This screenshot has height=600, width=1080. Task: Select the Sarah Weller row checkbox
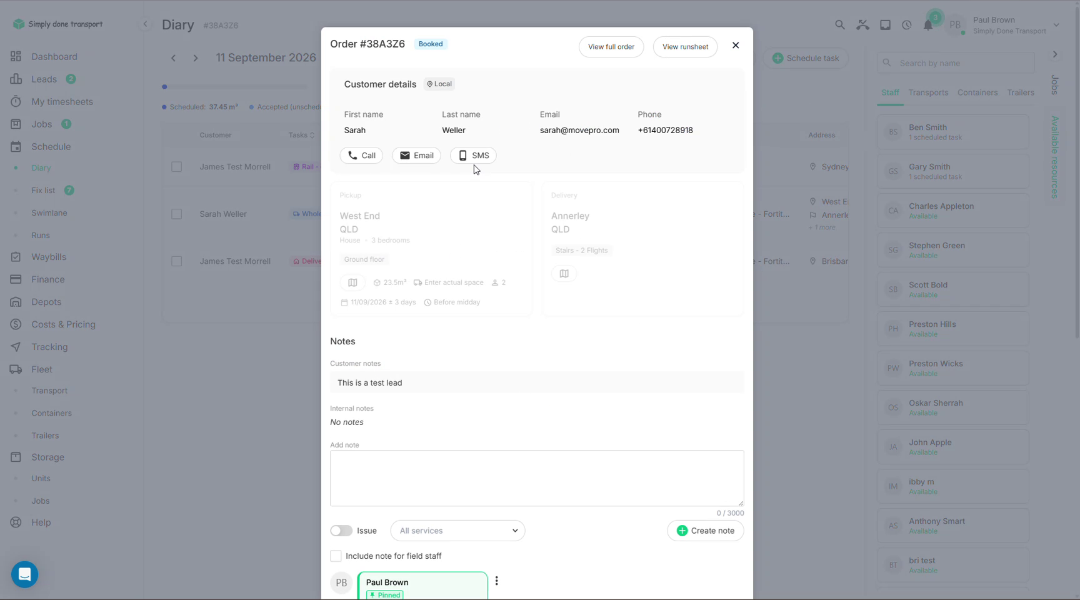pos(177,214)
